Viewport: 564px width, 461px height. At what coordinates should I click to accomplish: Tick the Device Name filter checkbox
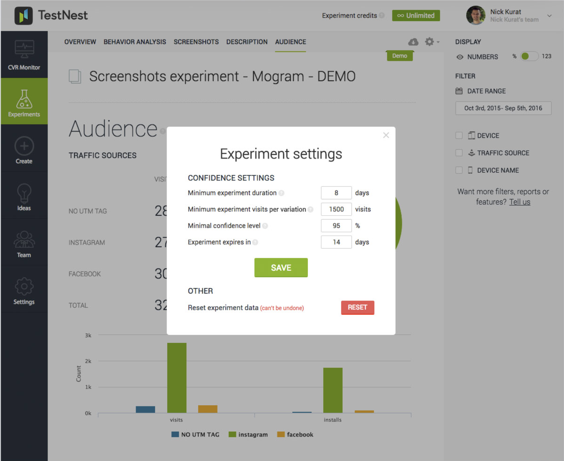(x=459, y=170)
